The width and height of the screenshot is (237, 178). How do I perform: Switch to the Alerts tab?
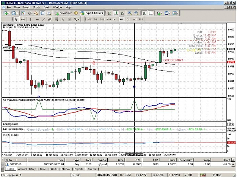click(x=54, y=169)
